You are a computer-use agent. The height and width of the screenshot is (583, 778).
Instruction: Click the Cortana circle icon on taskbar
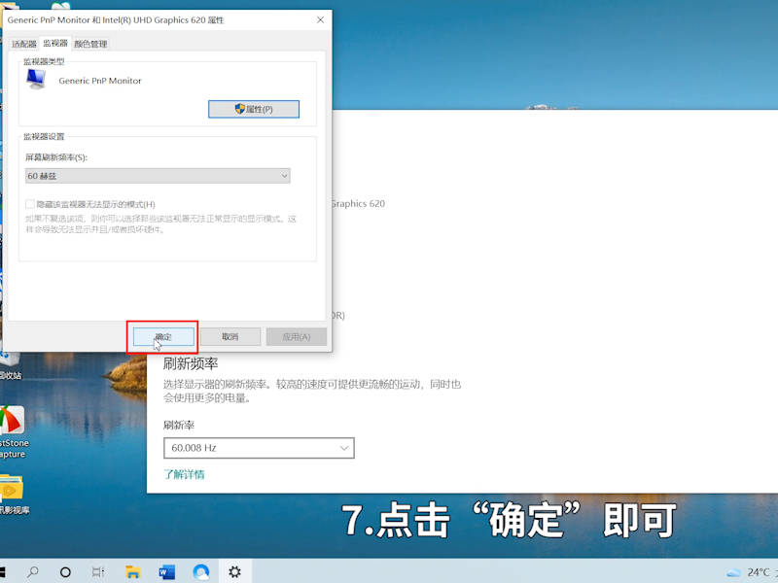click(65, 572)
